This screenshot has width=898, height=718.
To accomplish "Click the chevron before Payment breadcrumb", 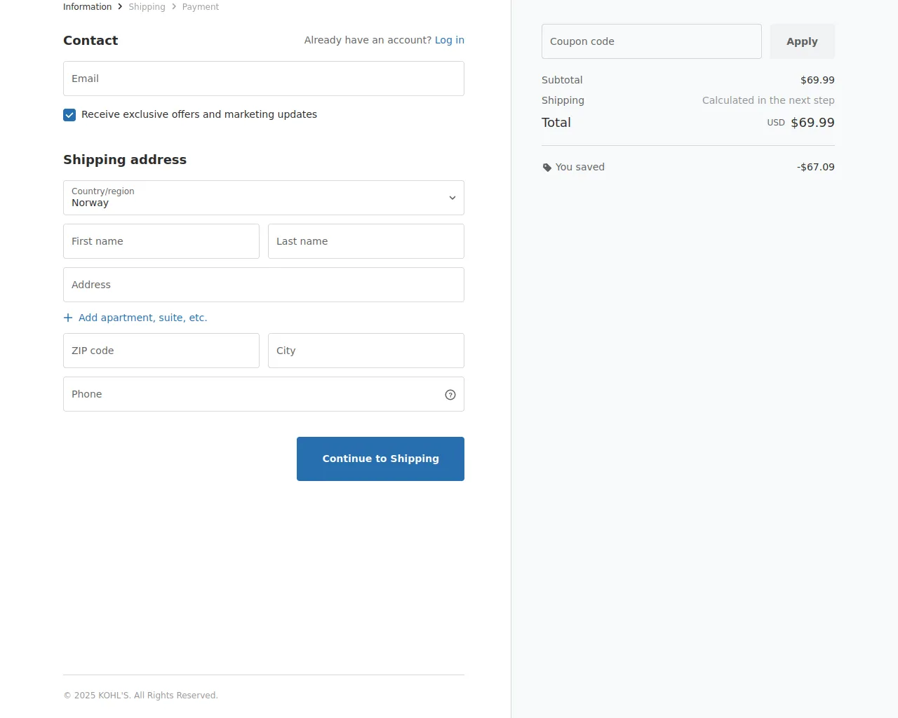I will pos(174,7).
